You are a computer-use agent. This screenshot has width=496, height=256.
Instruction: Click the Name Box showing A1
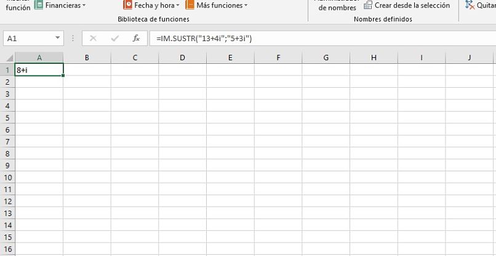point(28,38)
